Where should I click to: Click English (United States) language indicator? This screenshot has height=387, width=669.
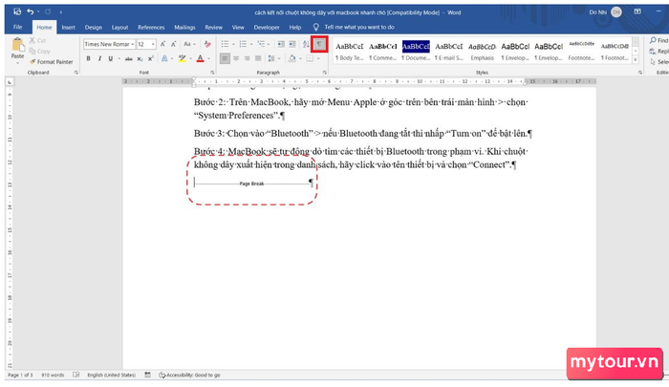[x=112, y=375]
